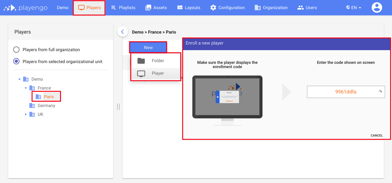The width and height of the screenshot is (392, 183).
Task: Click the Demo building icon in tree
Action: tap(26, 79)
